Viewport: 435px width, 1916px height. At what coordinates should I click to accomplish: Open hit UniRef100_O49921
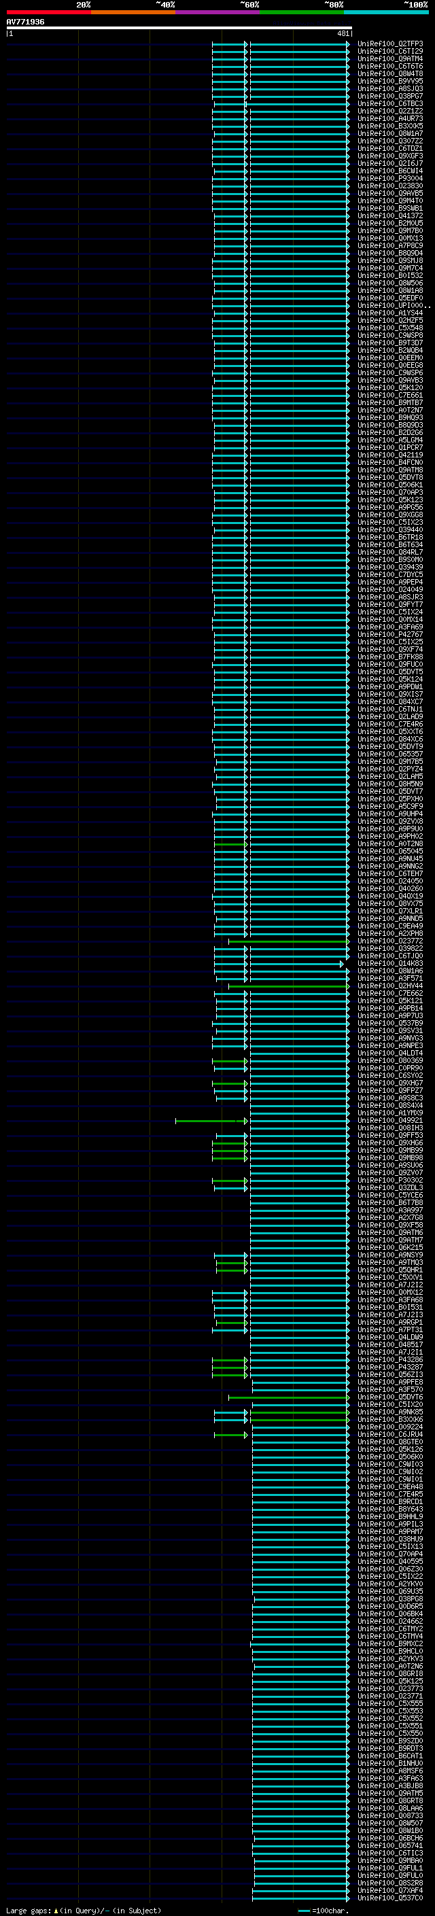(389, 1120)
